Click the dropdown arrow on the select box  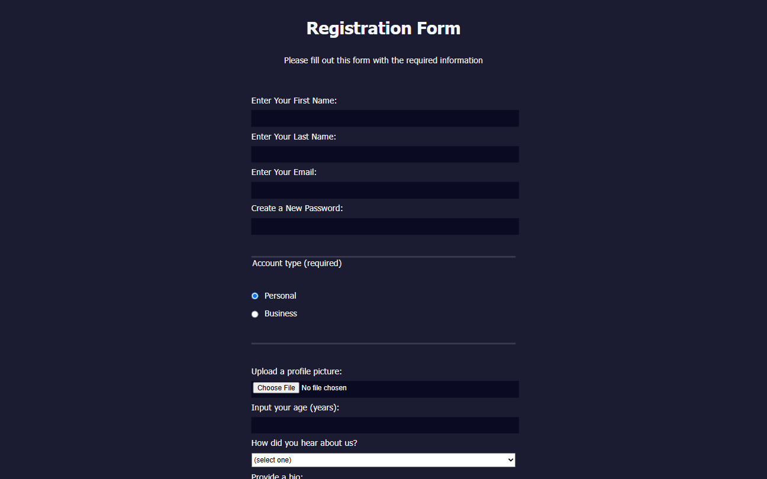[x=511, y=460]
